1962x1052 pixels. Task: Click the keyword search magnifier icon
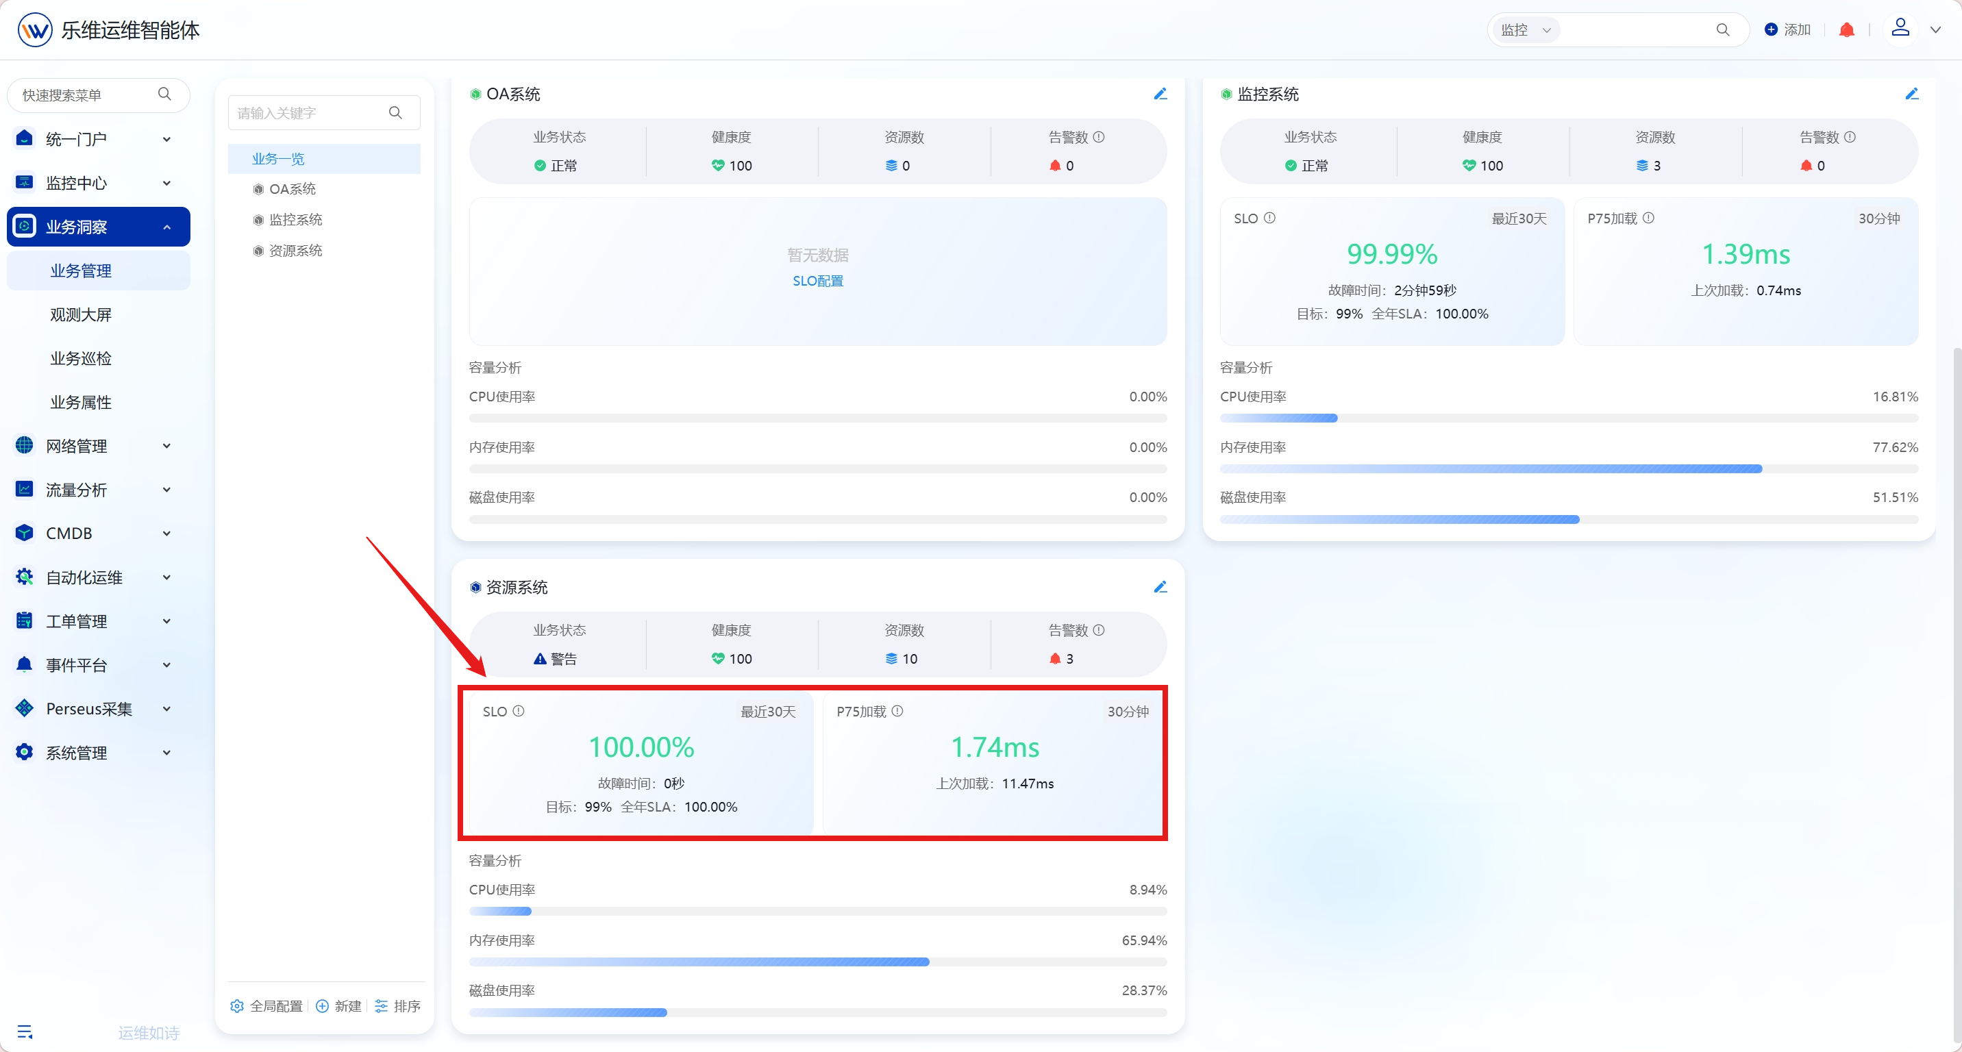395,112
